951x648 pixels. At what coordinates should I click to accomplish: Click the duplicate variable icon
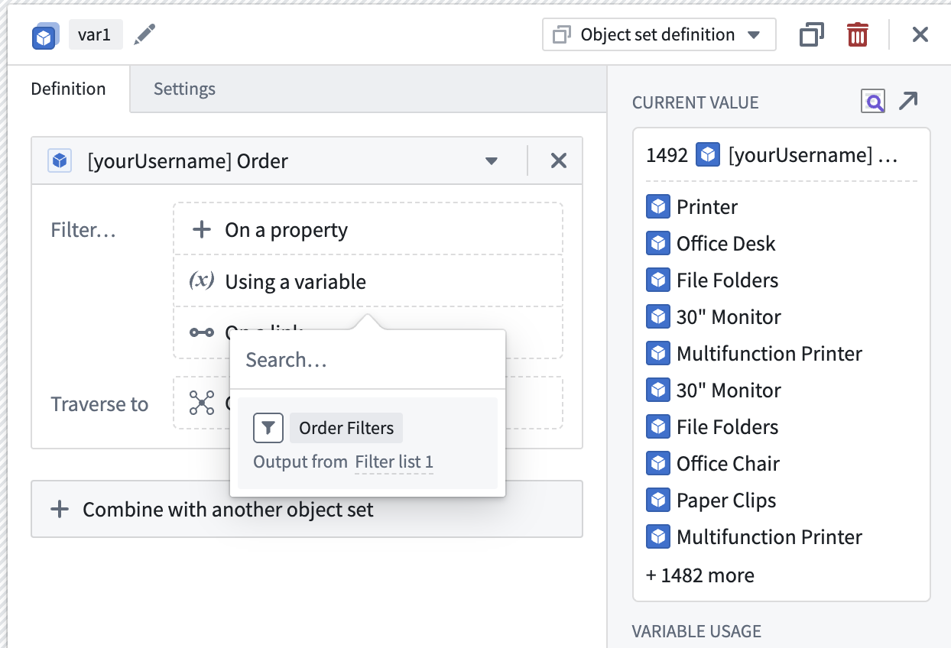pyautogui.click(x=811, y=34)
